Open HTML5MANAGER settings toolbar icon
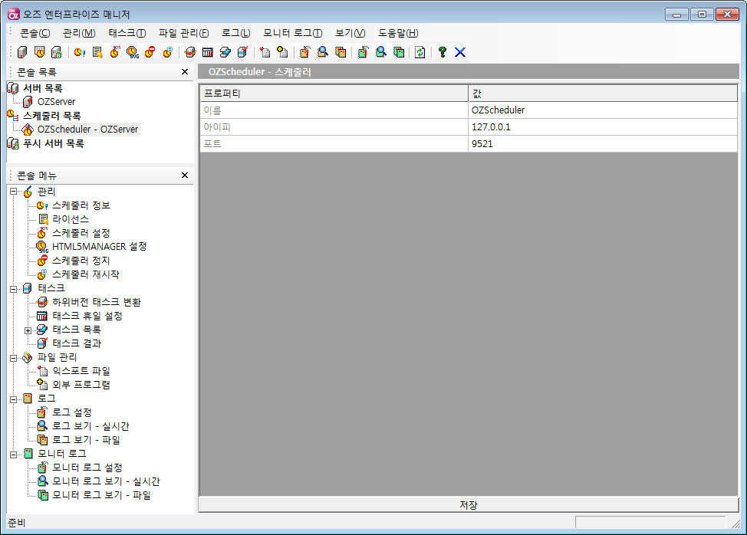The width and height of the screenshot is (747, 535). (x=133, y=52)
